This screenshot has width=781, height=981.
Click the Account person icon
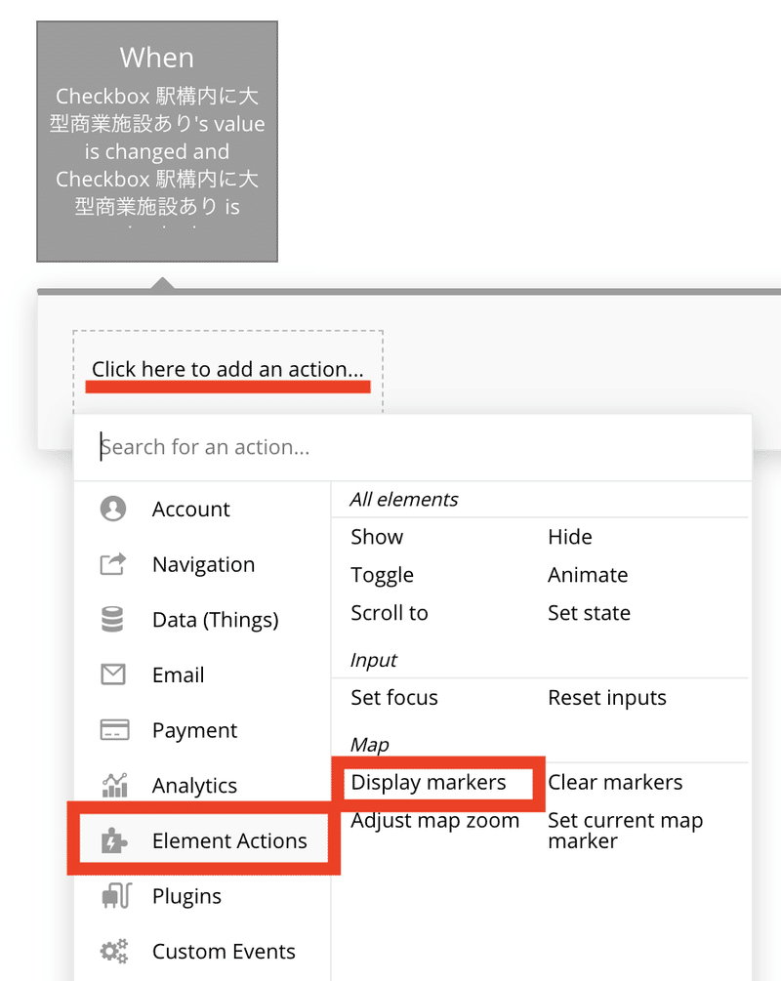point(113,509)
